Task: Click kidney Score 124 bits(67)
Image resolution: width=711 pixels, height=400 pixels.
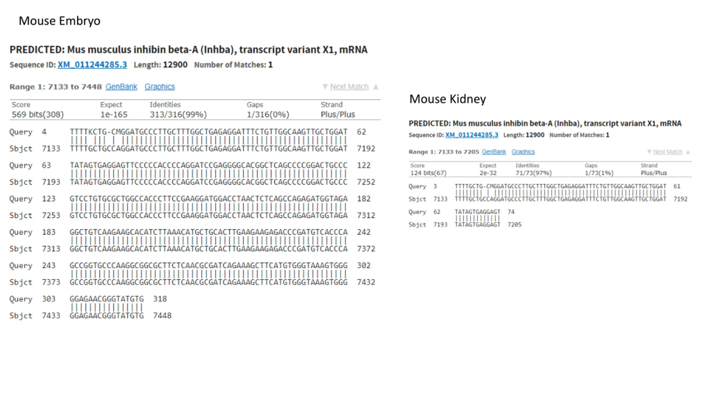Action: [428, 173]
